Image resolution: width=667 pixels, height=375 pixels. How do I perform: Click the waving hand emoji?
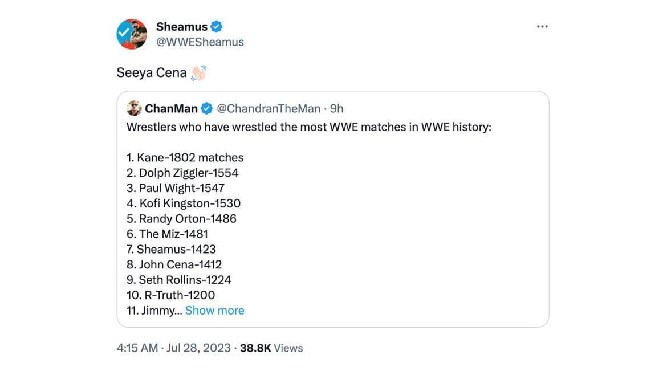pyautogui.click(x=198, y=73)
